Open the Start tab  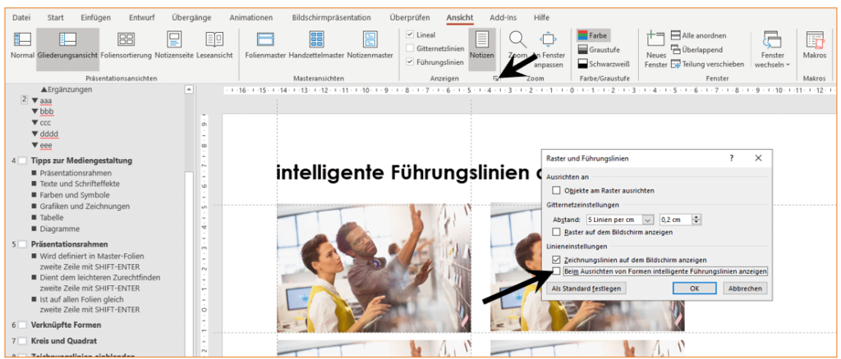(55, 17)
